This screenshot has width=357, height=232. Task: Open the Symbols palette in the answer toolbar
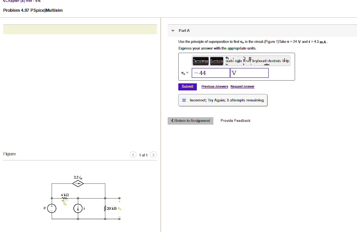coord(216,61)
